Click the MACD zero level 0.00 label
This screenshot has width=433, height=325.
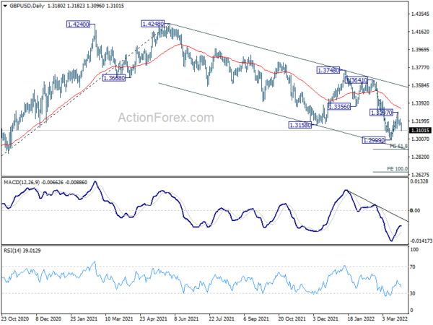pos(415,211)
